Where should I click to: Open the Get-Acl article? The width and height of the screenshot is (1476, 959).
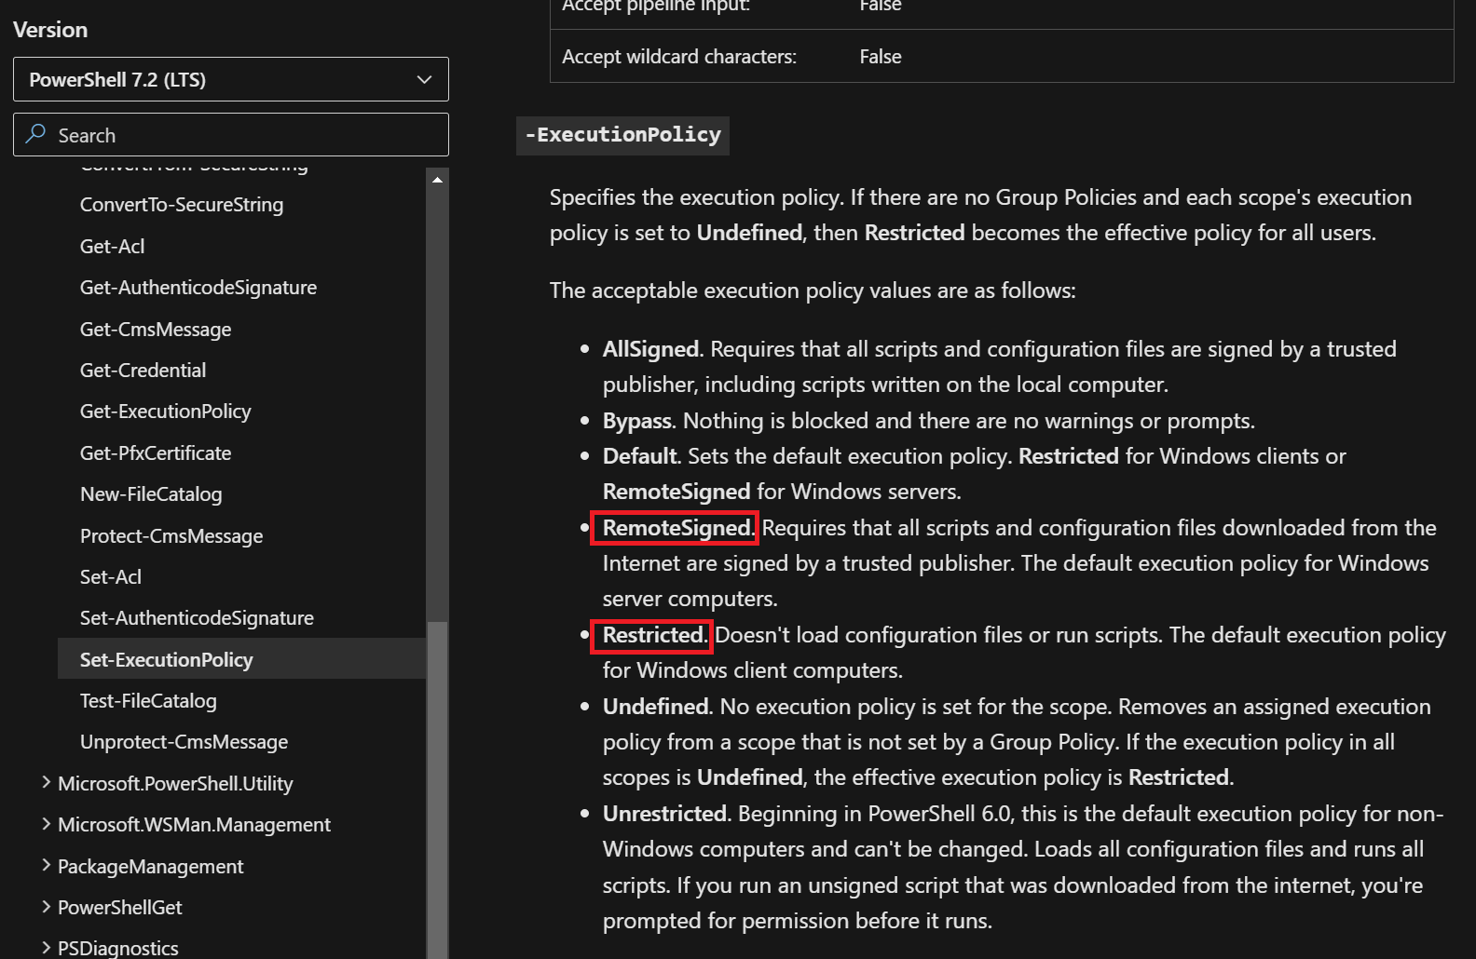pyautogui.click(x=112, y=247)
